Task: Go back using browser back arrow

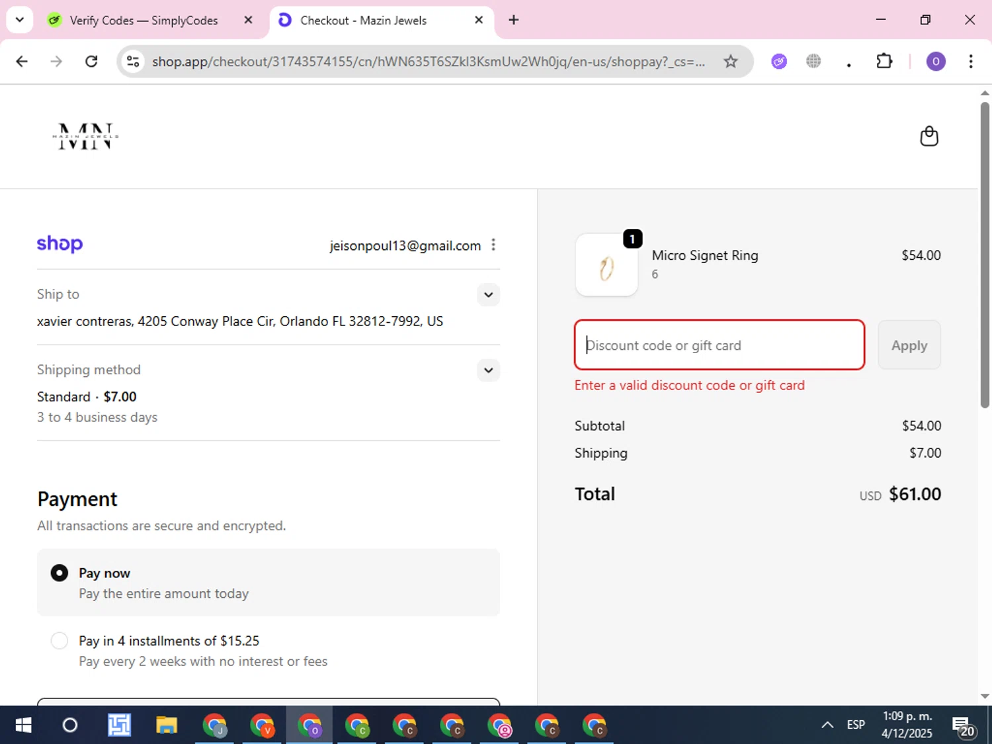Action: tap(22, 62)
